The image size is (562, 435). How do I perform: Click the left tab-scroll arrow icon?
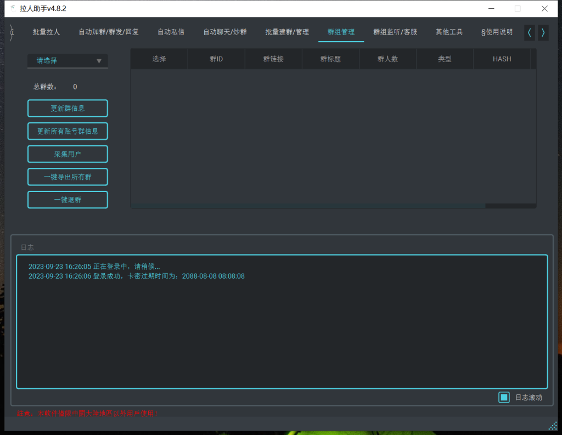point(529,32)
